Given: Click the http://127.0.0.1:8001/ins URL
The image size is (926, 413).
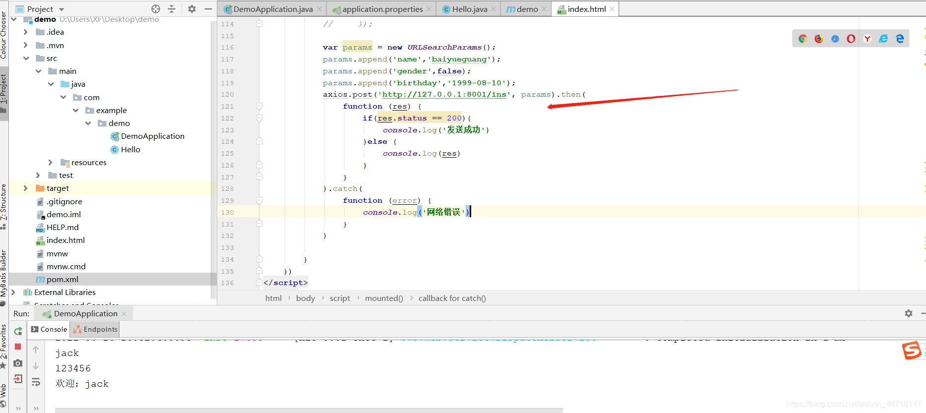Looking at the screenshot, I should pyautogui.click(x=444, y=94).
